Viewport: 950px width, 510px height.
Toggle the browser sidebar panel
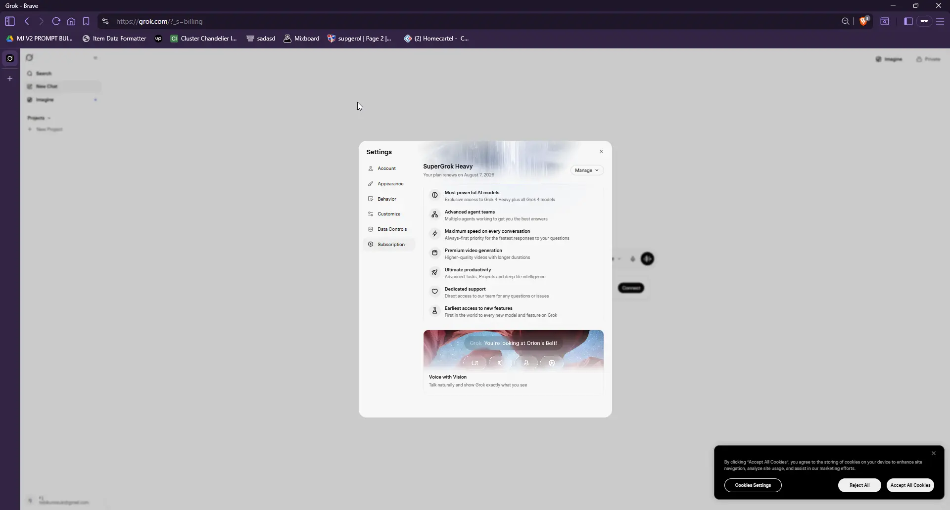908,21
